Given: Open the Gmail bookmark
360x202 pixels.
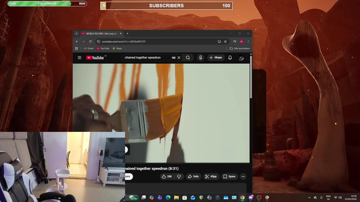Looking at the screenshot, I should pos(89,49).
